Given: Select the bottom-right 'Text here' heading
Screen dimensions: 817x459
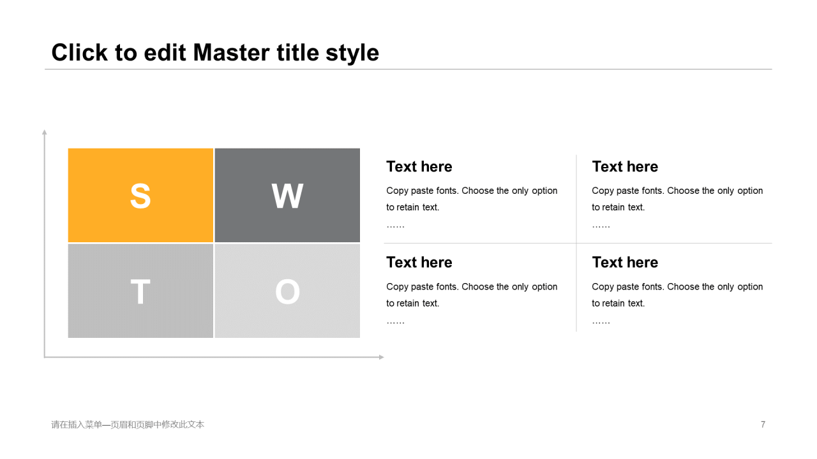Looking at the screenshot, I should (x=625, y=262).
